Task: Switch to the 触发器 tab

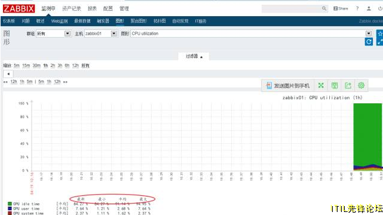Action: click(103, 21)
